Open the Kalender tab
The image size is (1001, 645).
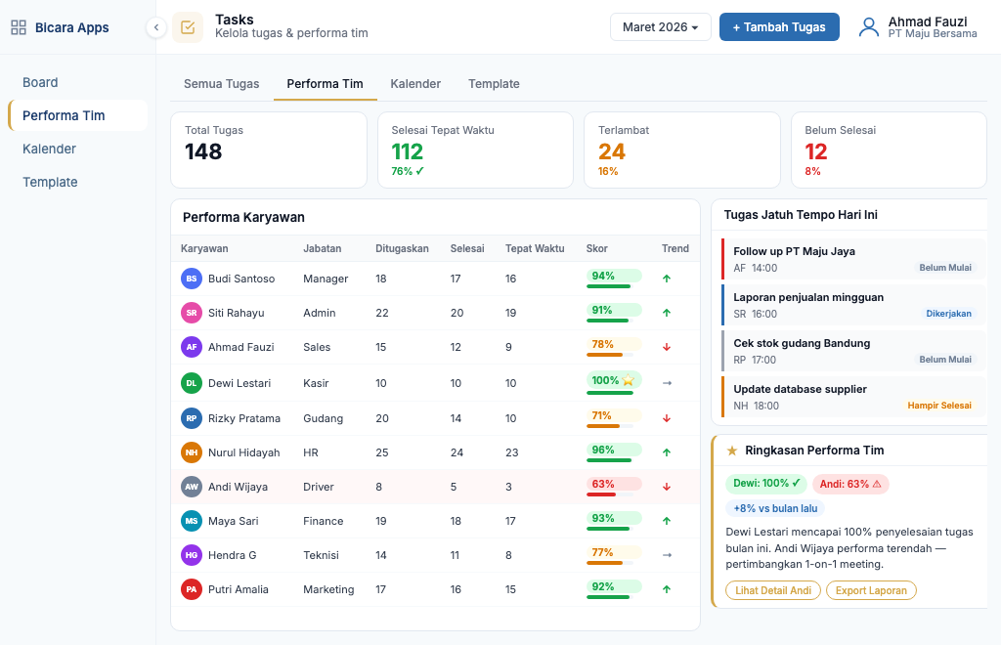coord(415,84)
